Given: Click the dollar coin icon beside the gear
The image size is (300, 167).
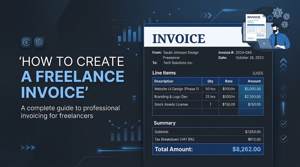Looking at the screenshot, I should click(x=26, y=43).
